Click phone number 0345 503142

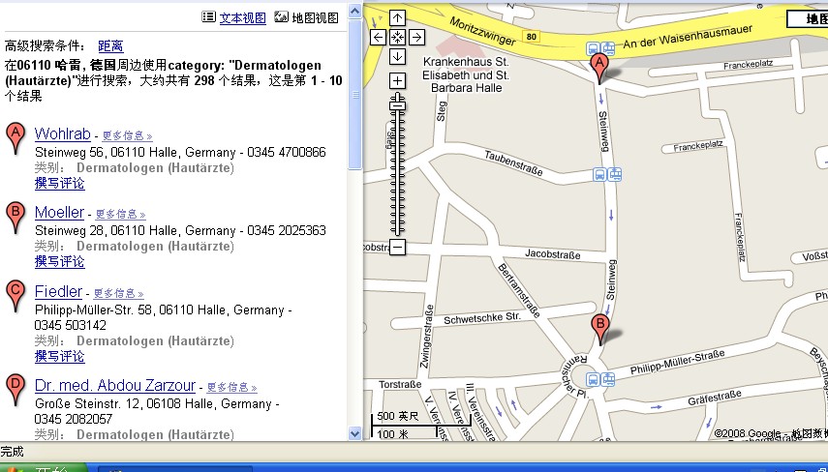71,325
